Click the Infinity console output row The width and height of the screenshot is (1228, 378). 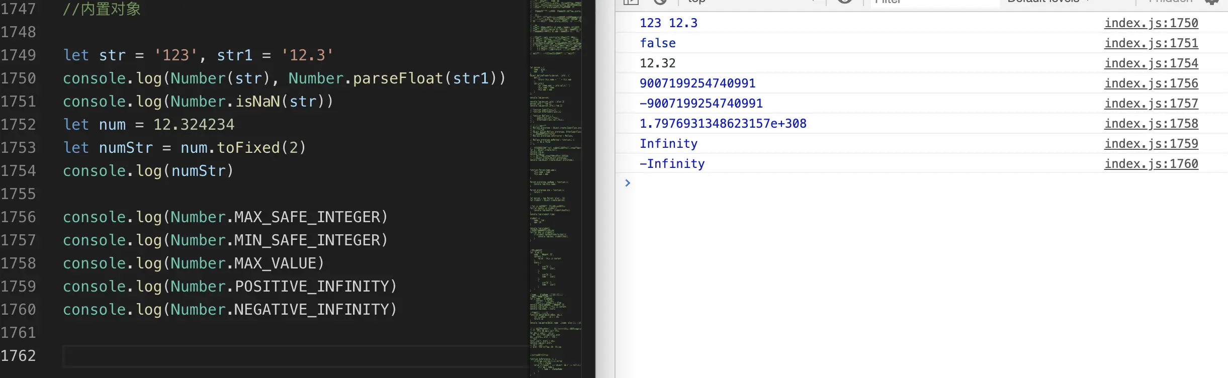point(921,144)
